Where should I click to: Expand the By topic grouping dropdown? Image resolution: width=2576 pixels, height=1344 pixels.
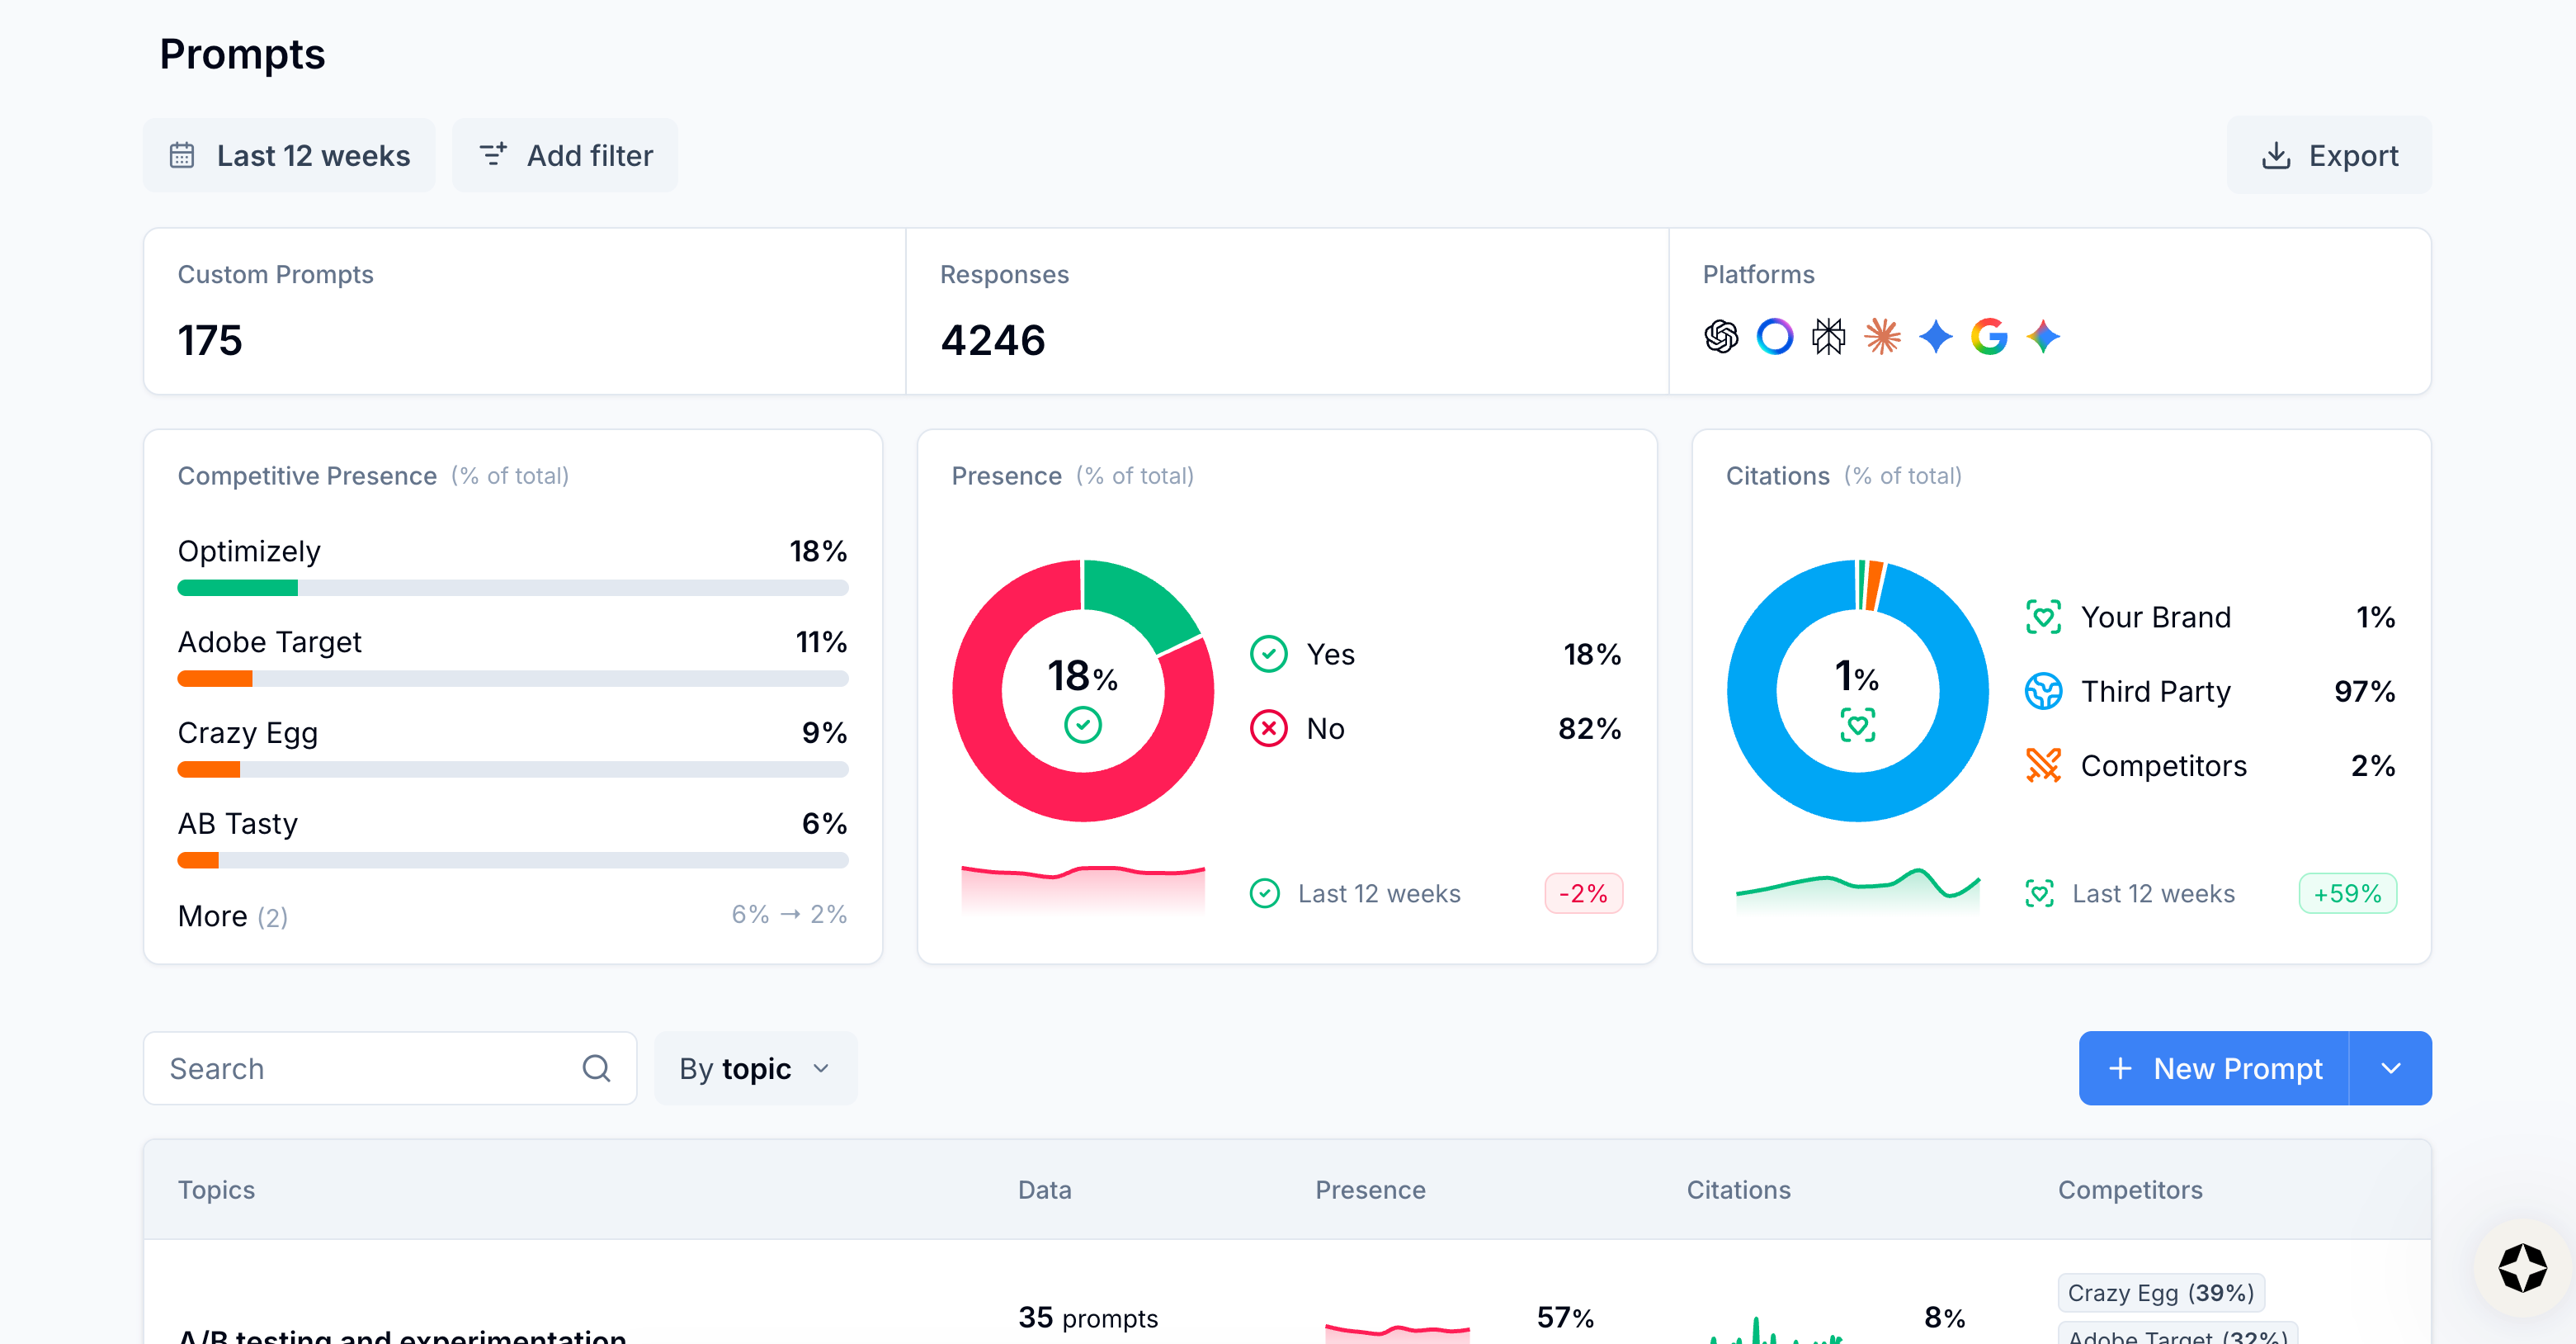point(755,1067)
